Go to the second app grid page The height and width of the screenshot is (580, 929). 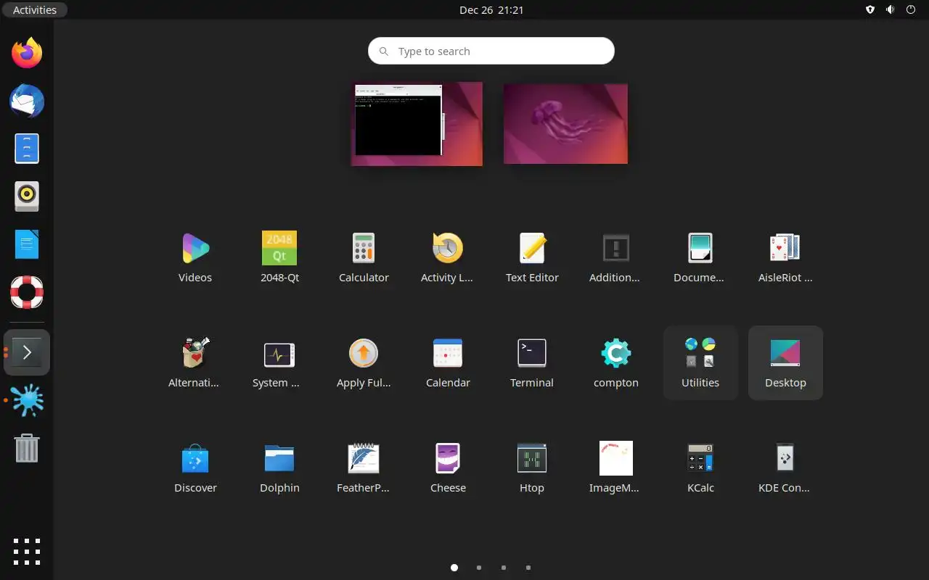479,568
